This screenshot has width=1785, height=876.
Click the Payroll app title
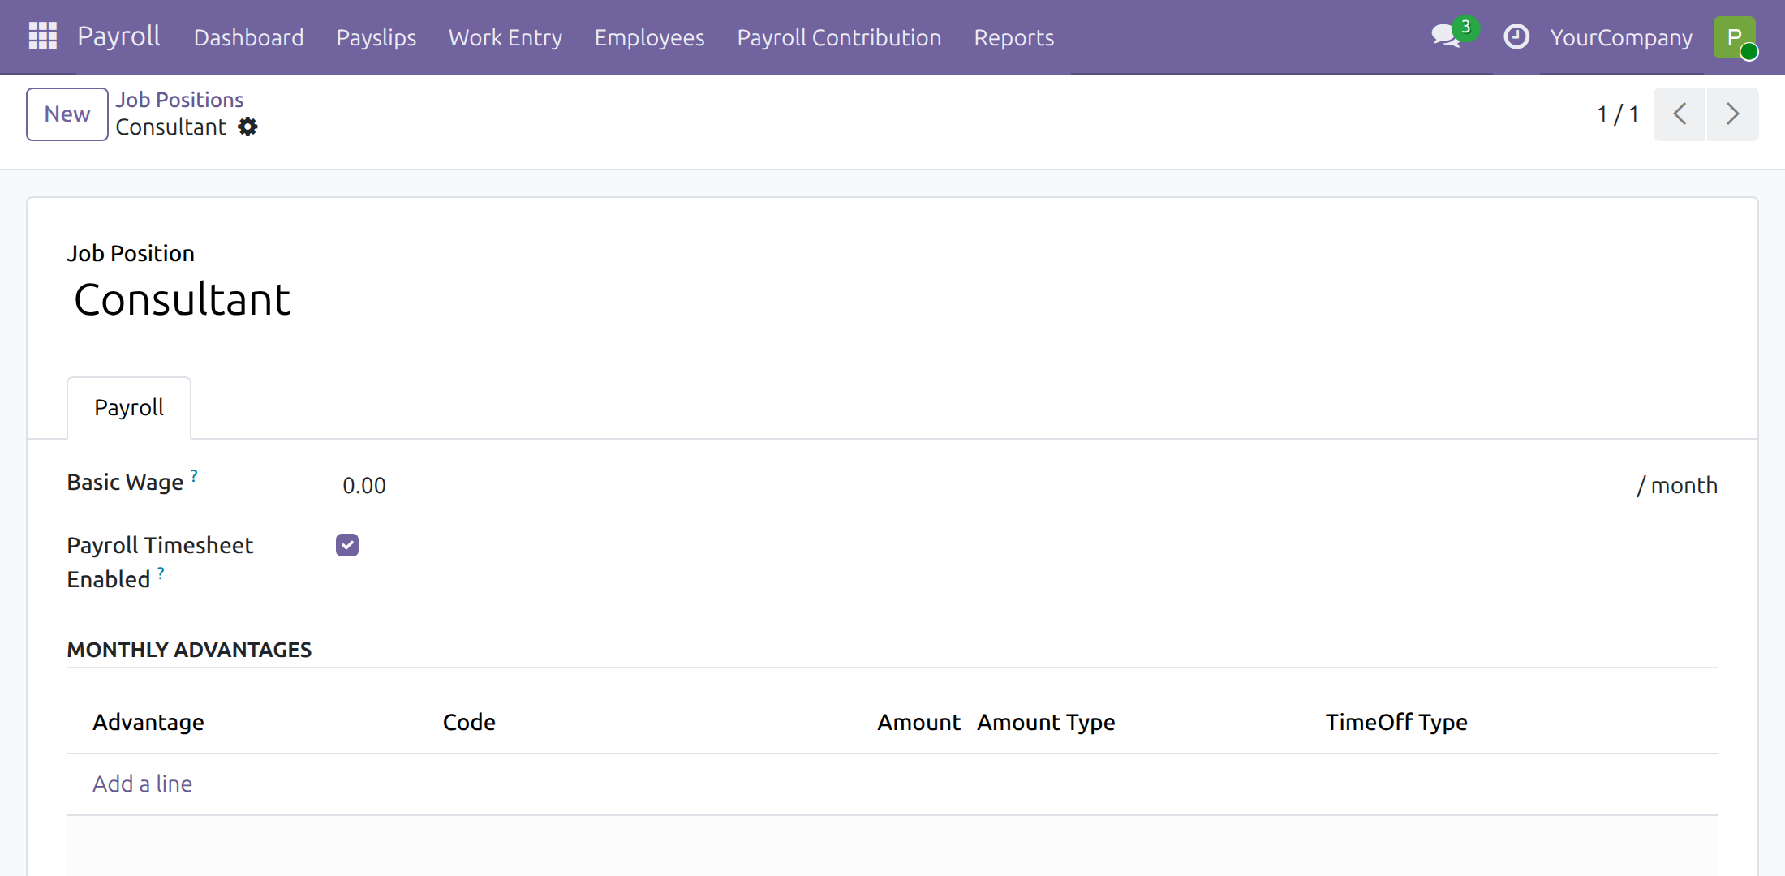click(x=118, y=36)
